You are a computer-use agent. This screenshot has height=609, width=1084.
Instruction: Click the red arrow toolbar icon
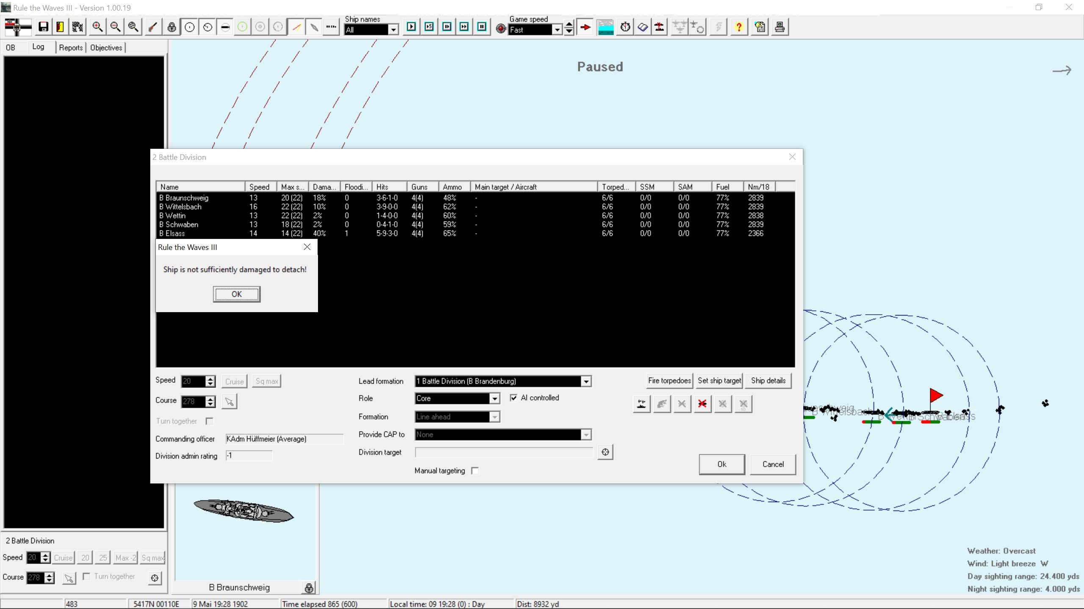tap(586, 27)
